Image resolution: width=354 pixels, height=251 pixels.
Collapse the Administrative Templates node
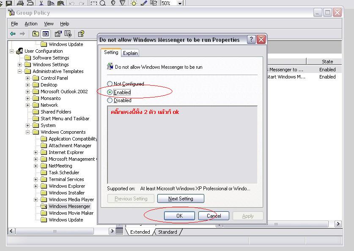click(x=19, y=71)
